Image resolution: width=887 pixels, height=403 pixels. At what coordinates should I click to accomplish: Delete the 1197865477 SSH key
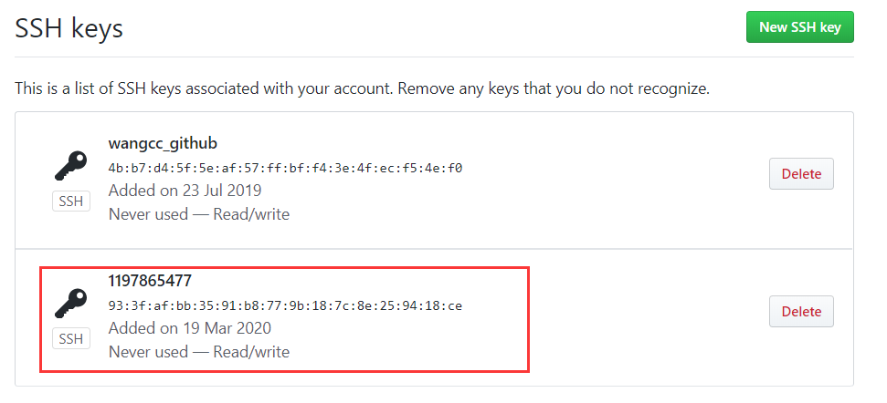coord(801,312)
